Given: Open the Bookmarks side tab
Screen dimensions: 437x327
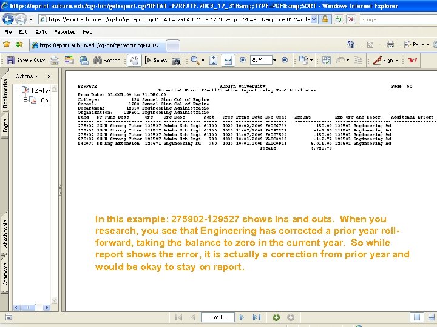Looking at the screenshot, I should coord(5,93).
